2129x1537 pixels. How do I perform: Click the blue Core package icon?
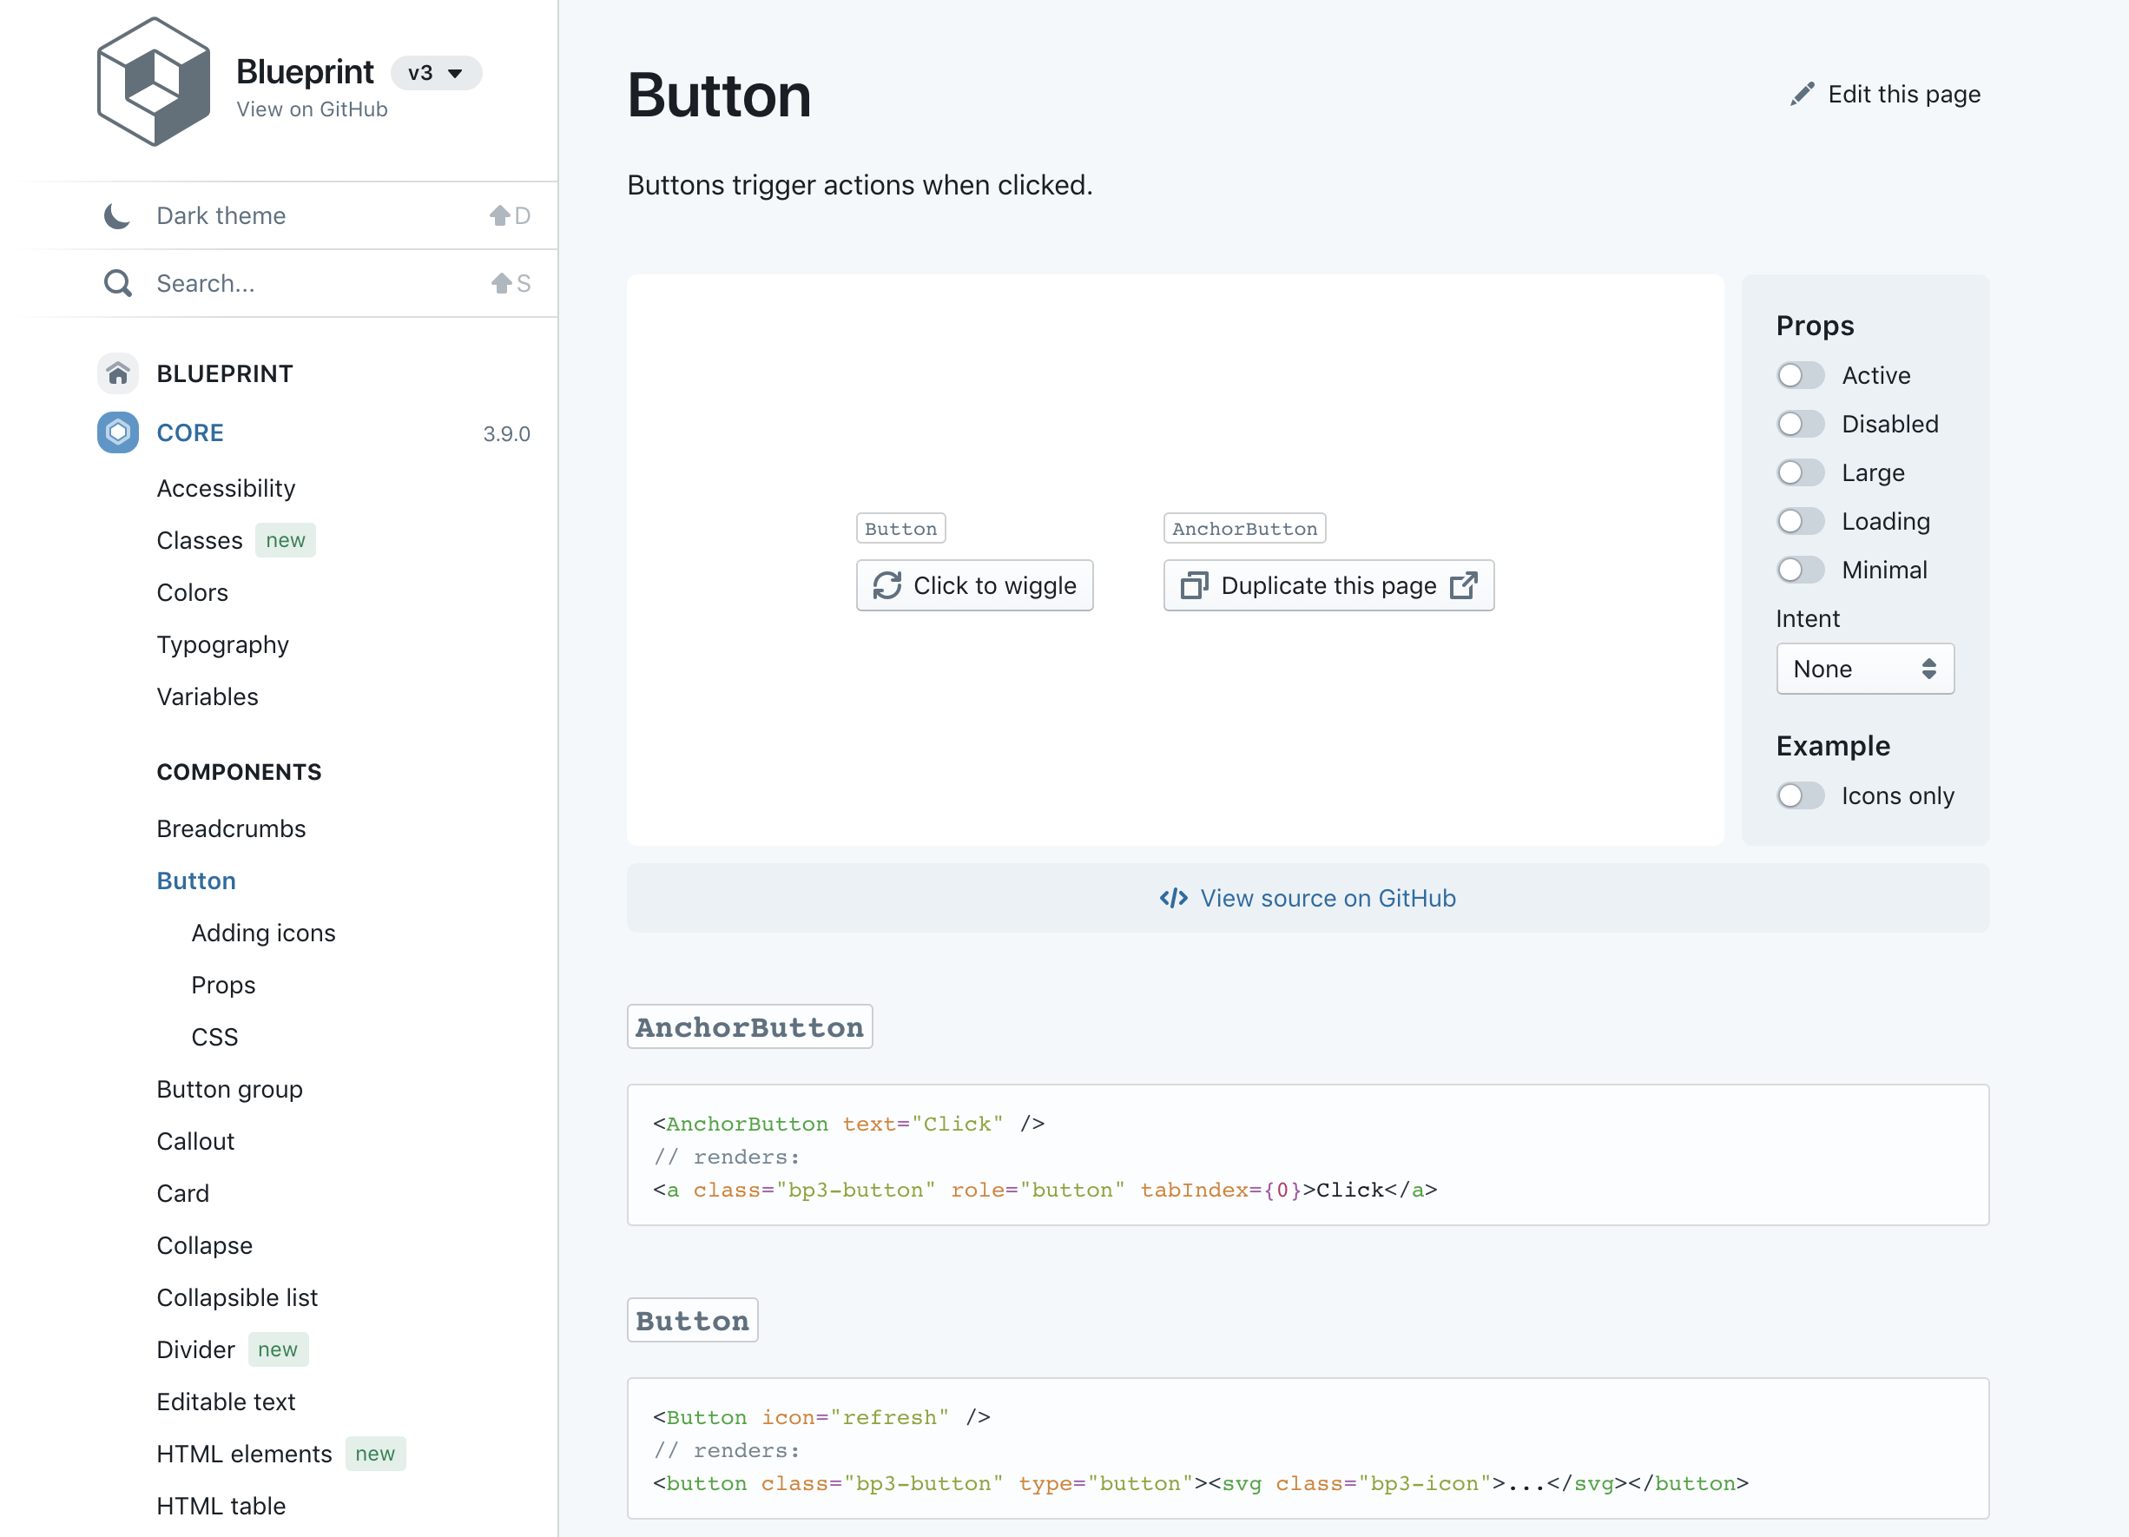[x=117, y=432]
